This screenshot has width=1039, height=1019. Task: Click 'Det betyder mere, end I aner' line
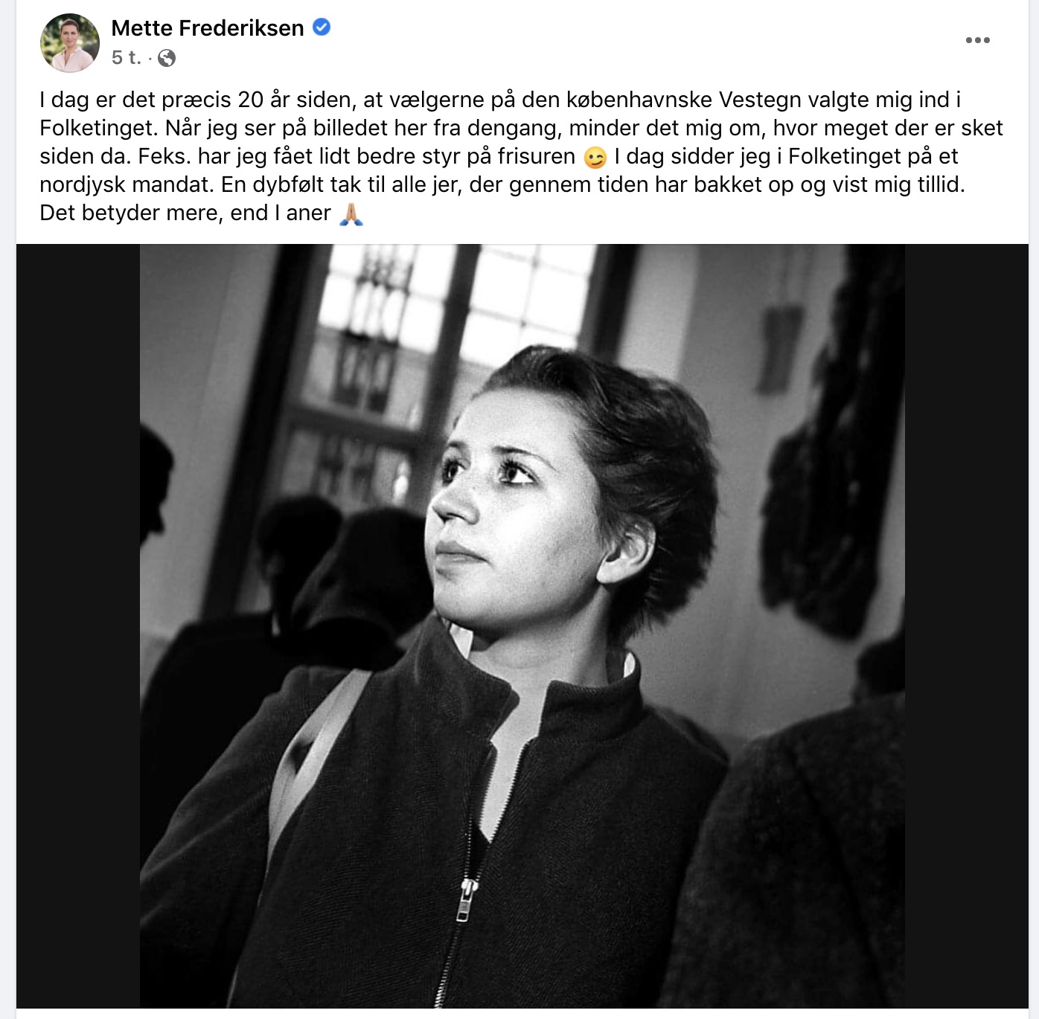[185, 213]
